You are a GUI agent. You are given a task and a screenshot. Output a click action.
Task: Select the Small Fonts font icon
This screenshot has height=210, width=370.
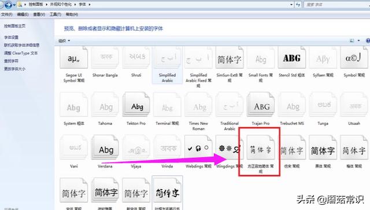pyautogui.click(x=261, y=58)
